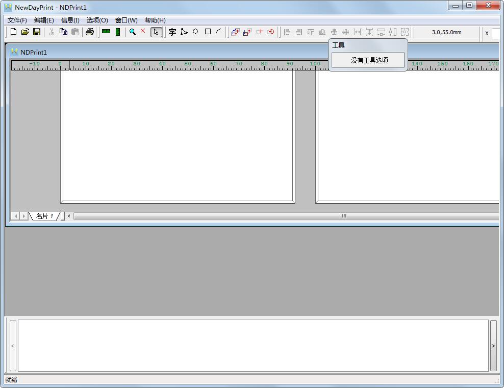Click the X coordinate input field
This screenshot has width=504, height=388.
tap(496, 33)
